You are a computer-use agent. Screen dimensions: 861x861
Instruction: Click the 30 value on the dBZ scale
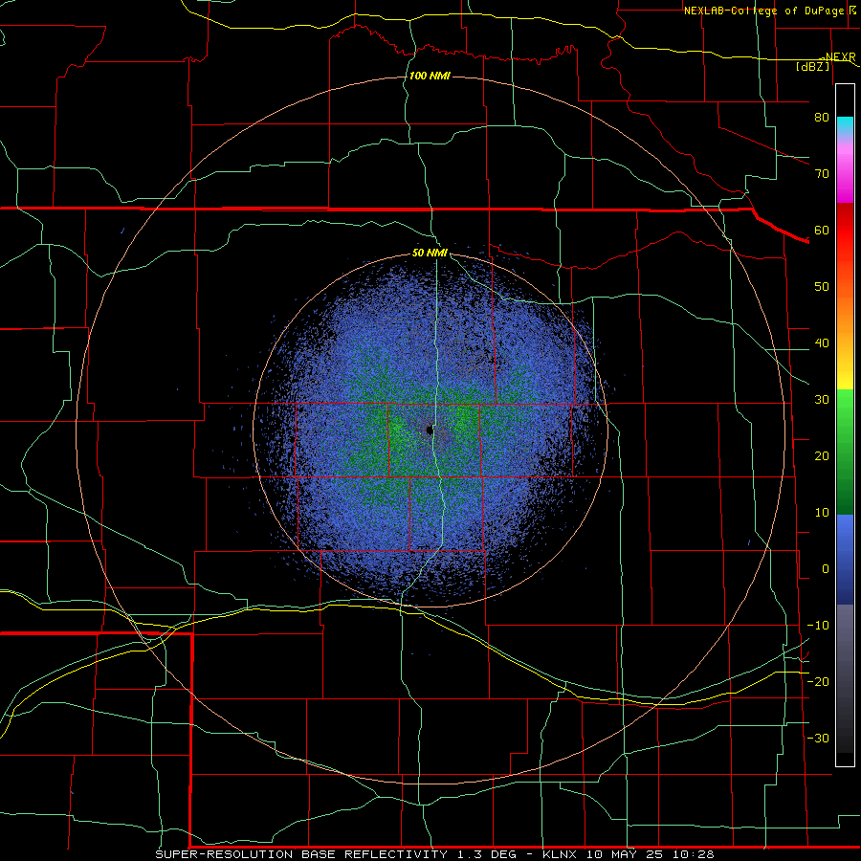[822, 400]
